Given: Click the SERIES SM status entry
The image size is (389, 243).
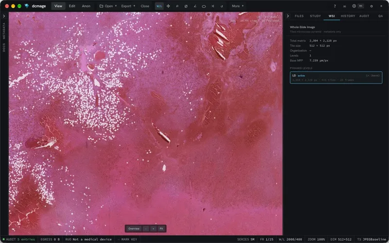Looking at the screenshot, I should pyautogui.click(x=246, y=239).
